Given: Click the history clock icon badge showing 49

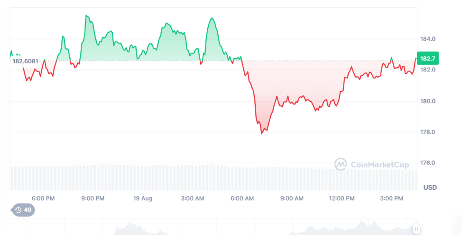Looking at the screenshot, I should click(23, 210).
